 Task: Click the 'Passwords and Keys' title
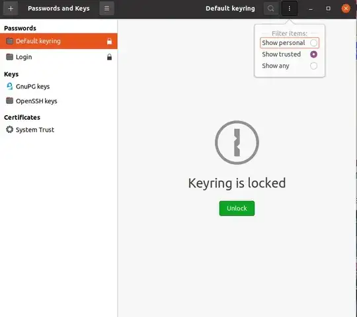pos(59,9)
